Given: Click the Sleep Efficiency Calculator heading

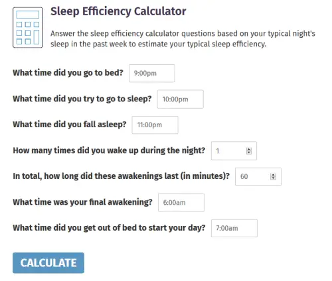Looking at the screenshot, I should click(118, 12).
